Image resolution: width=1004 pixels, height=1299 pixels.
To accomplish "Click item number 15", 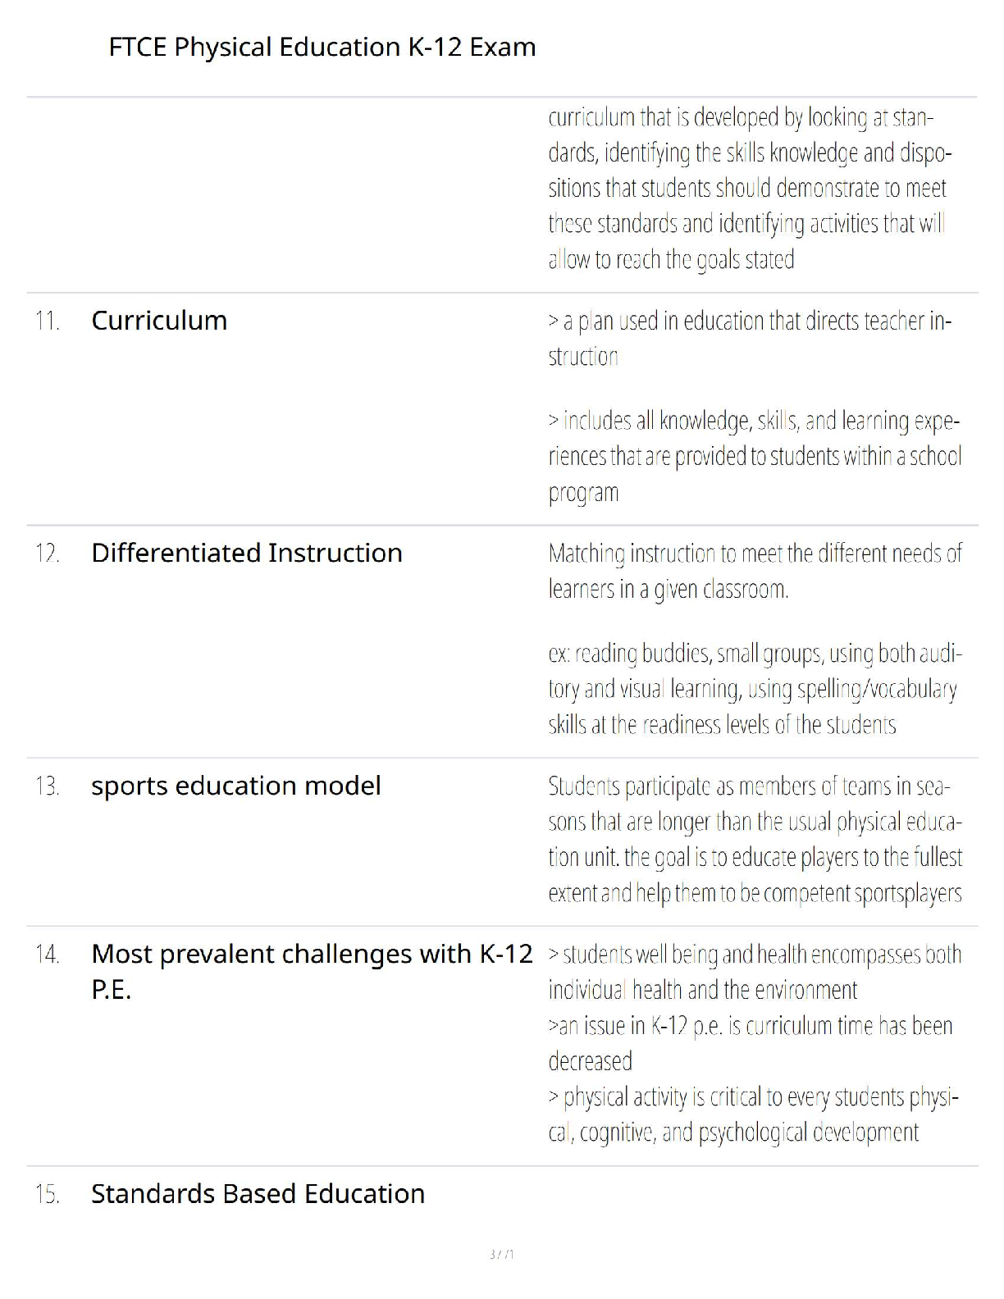I will (x=48, y=1195).
